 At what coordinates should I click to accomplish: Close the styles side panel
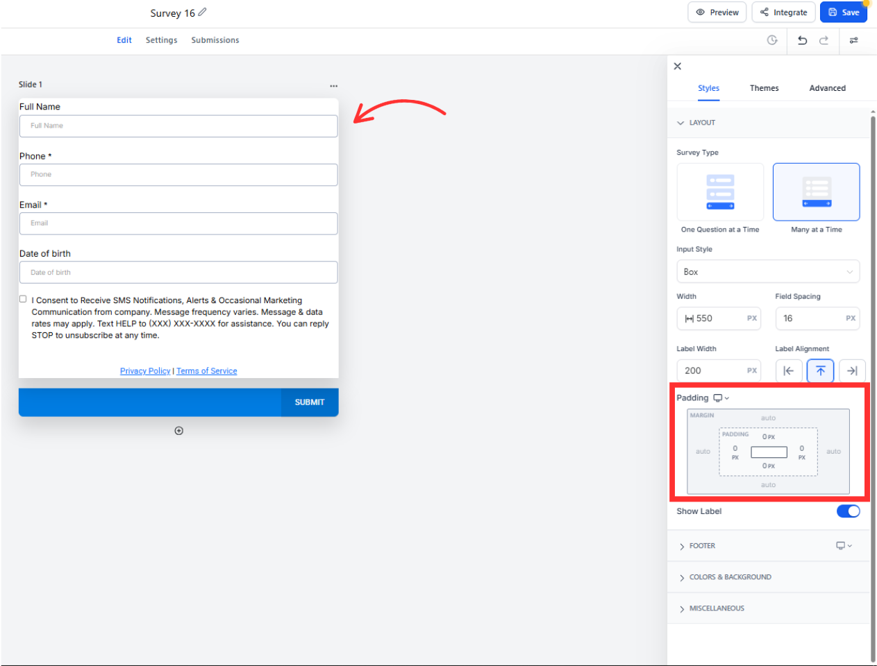pos(678,67)
